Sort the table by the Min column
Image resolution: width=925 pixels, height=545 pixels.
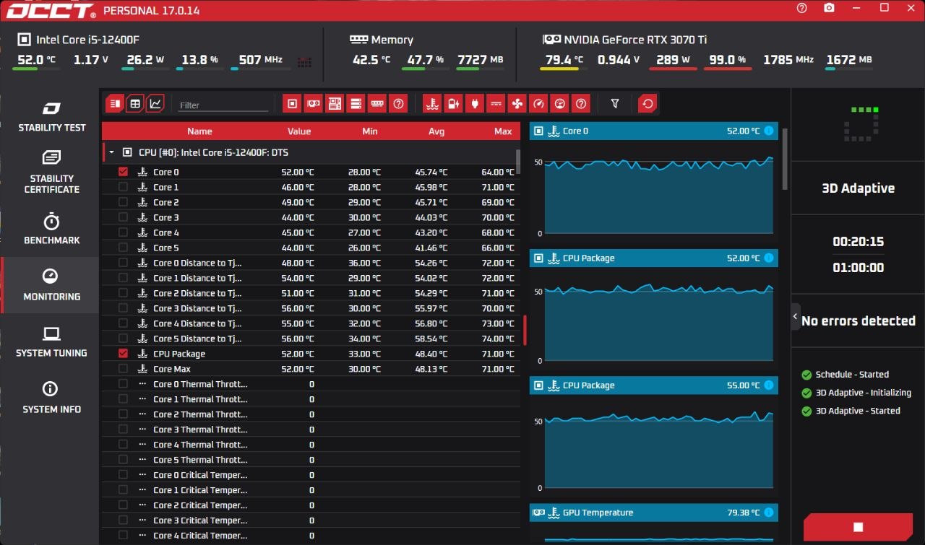(x=370, y=131)
